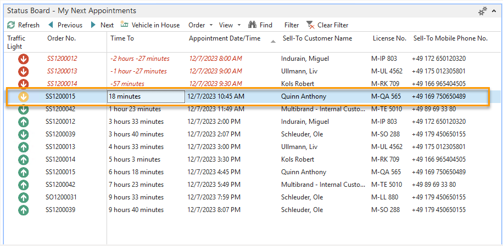Click red traffic light icon for SS1200013
The width and height of the screenshot is (503, 246).
tap(24, 71)
